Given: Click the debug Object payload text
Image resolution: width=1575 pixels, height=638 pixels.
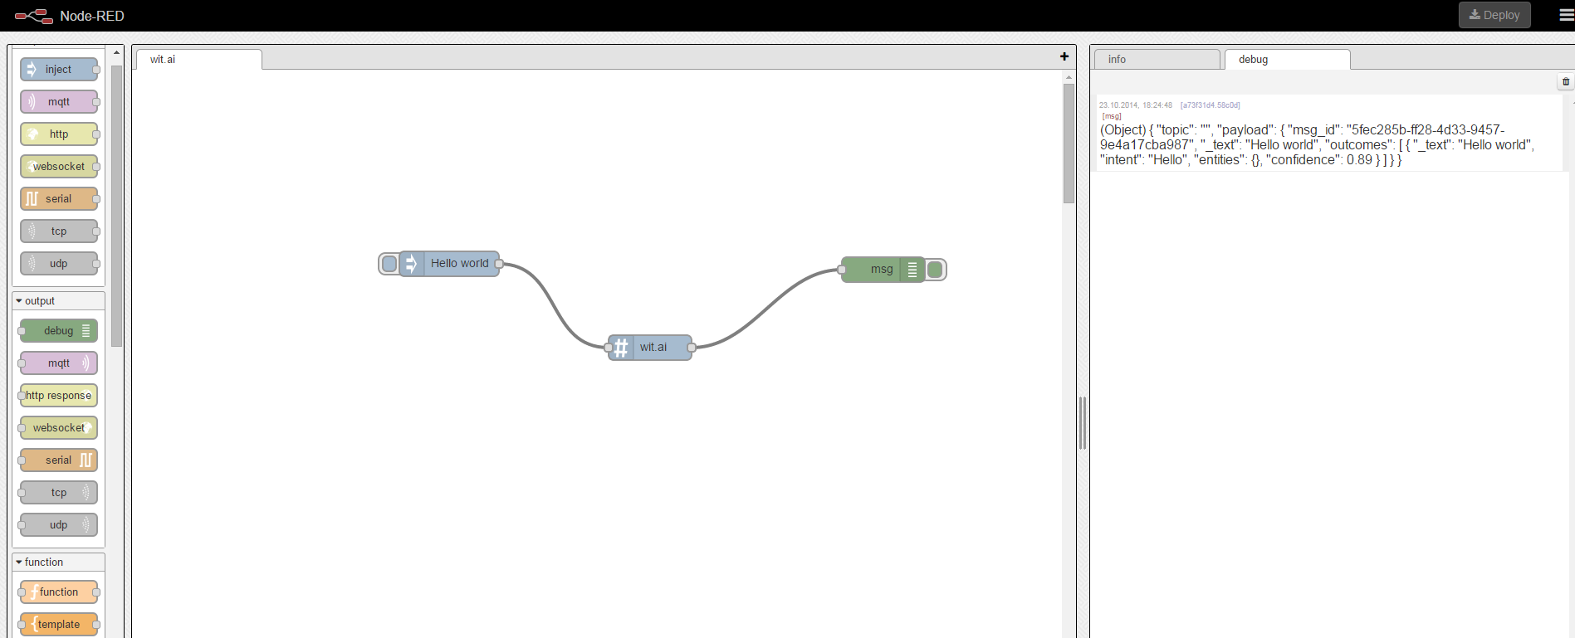Looking at the screenshot, I should pos(1317,145).
